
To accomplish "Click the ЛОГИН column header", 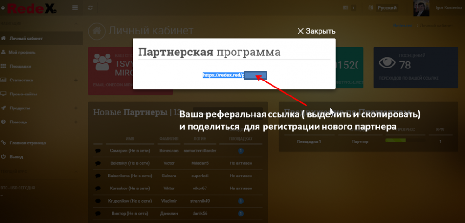I will [x=199, y=139].
